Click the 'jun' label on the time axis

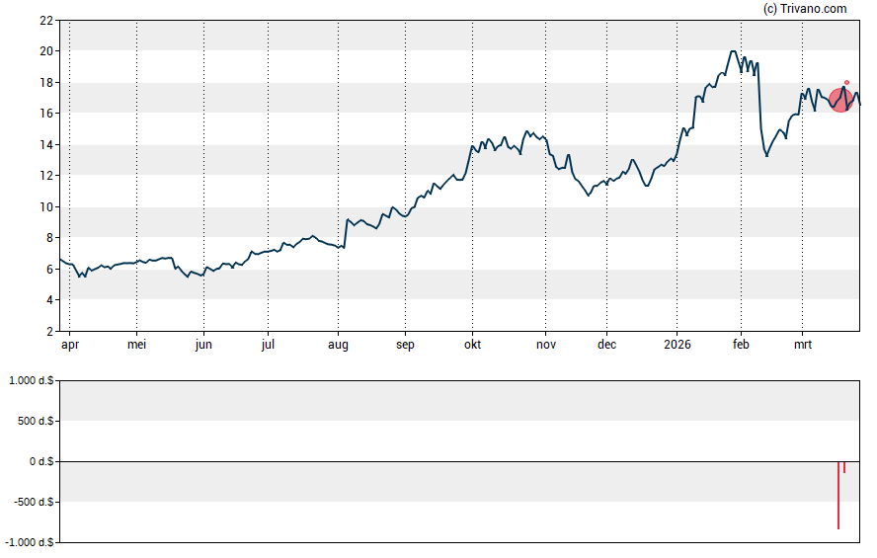point(203,346)
